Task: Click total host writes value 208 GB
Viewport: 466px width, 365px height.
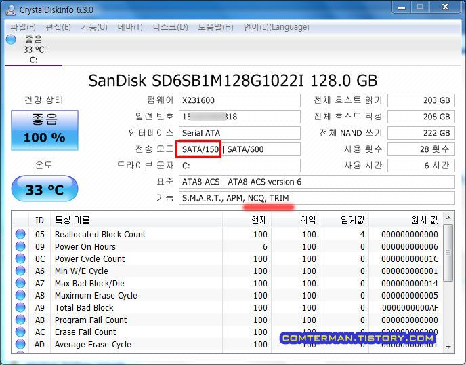Action: [x=421, y=117]
